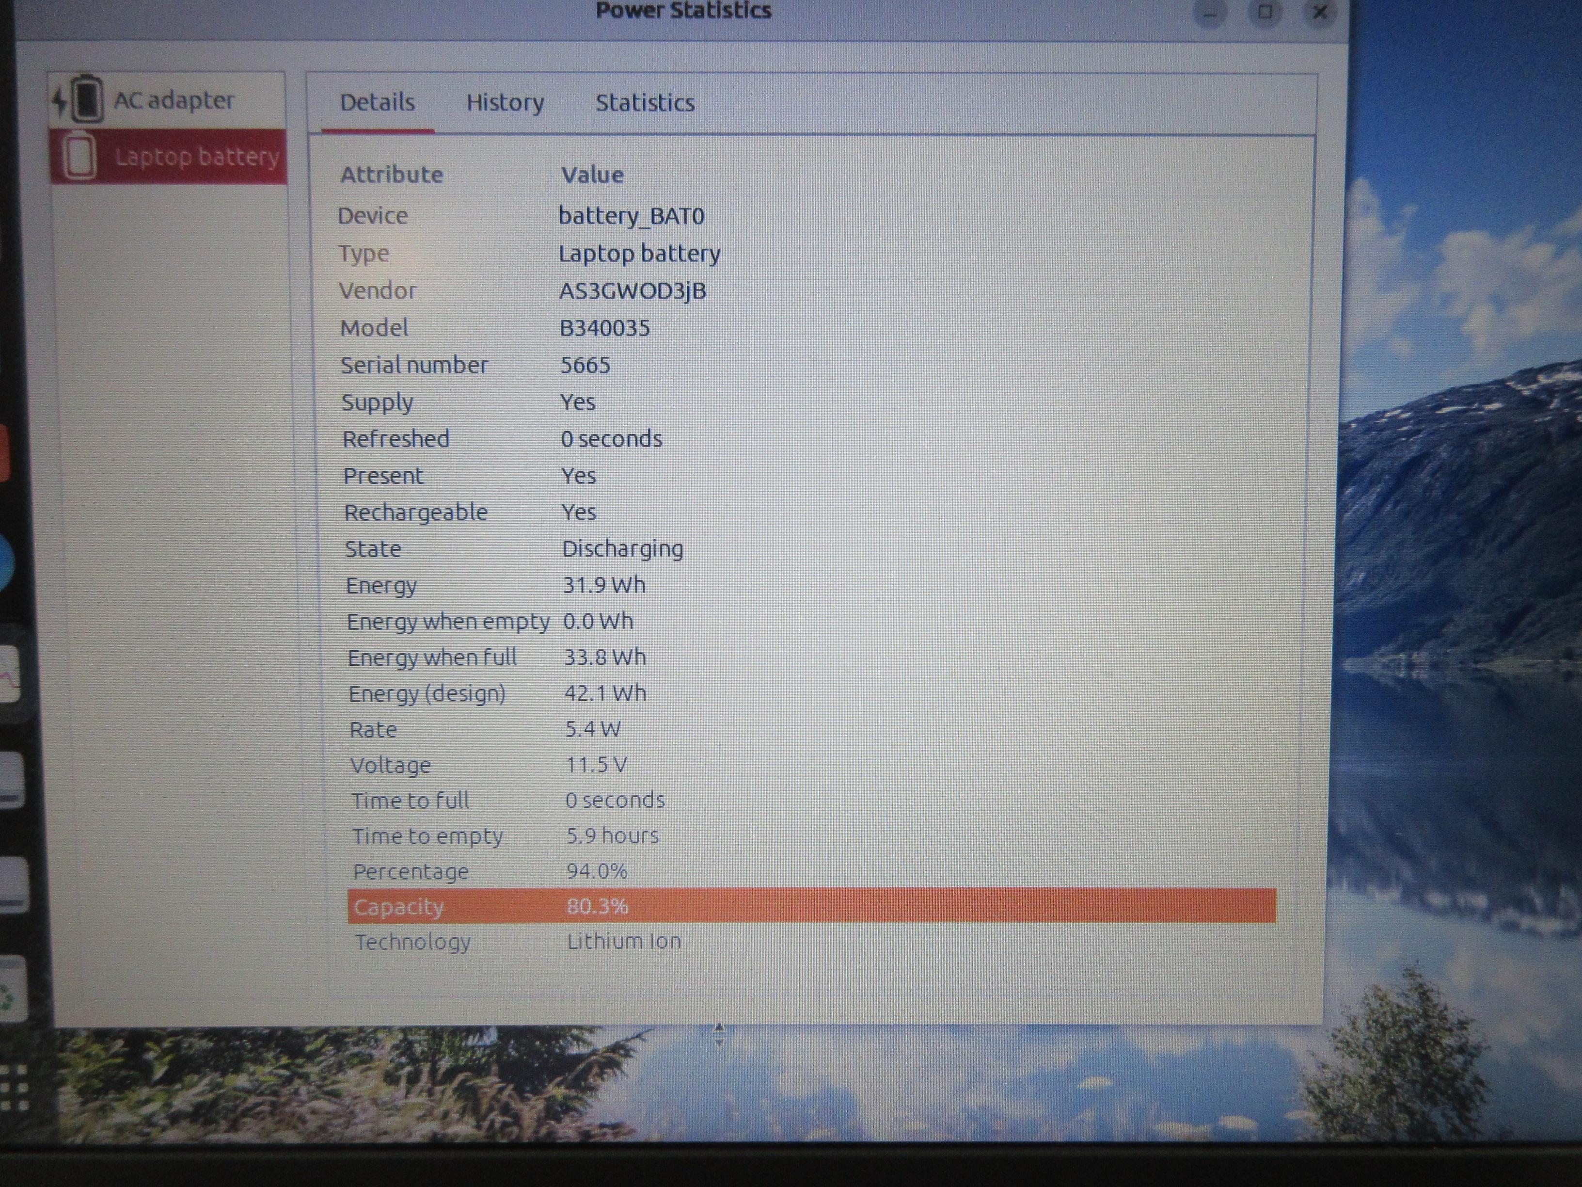Maximize the Power Statistics window
Screen dimensions: 1582x1187
pyautogui.click(x=1265, y=12)
